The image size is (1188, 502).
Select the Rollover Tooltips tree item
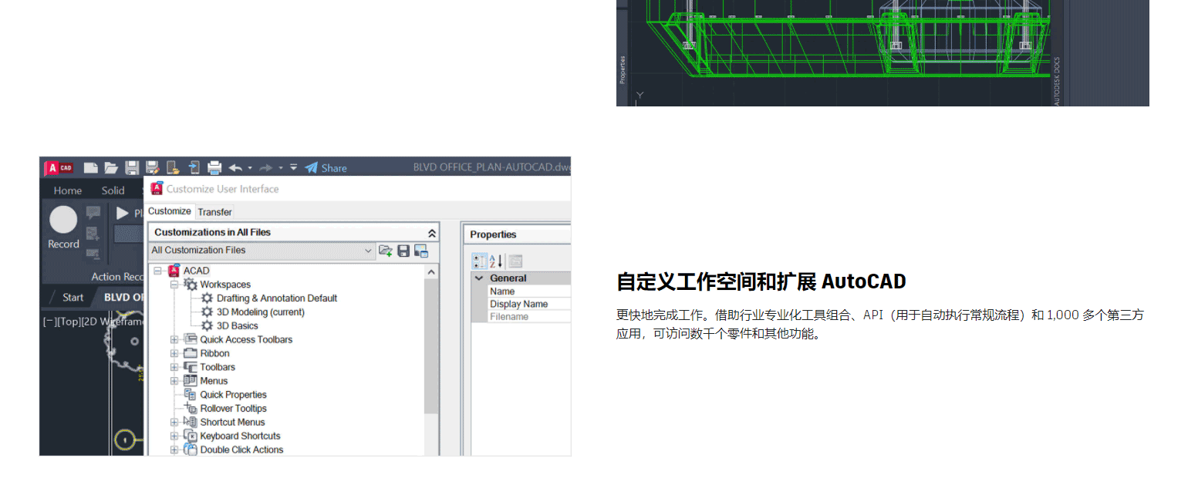click(233, 409)
